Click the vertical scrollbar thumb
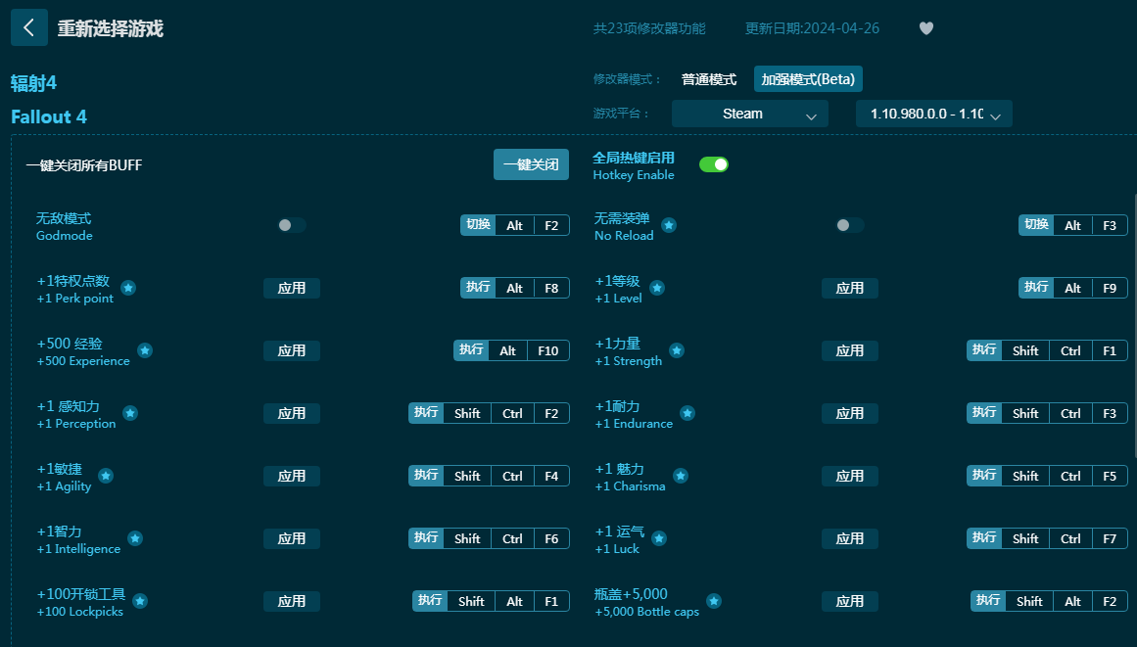Image resolution: width=1137 pixels, height=647 pixels. pos(1135,326)
